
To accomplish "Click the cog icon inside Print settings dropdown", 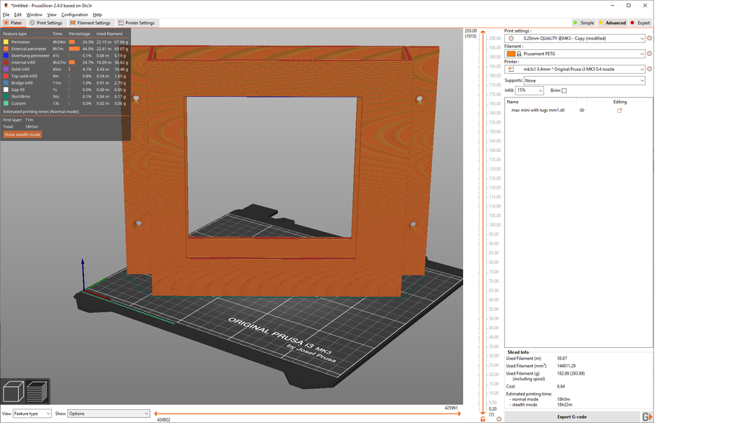I will pyautogui.click(x=511, y=38).
